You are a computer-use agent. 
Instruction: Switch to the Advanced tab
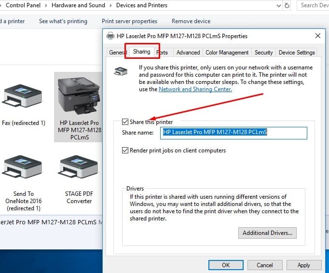coord(188,53)
